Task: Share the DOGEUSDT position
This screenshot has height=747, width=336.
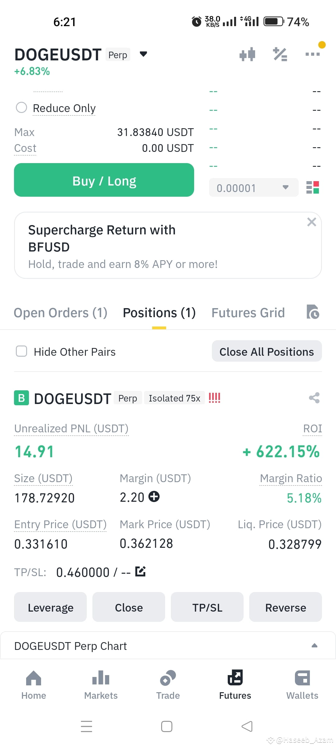Action: click(x=314, y=398)
